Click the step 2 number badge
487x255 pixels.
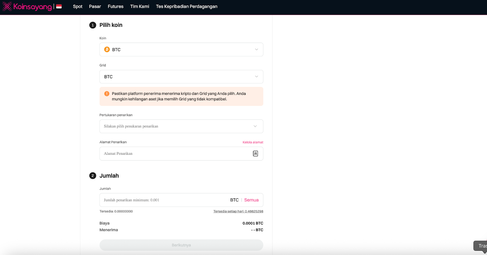coord(93,176)
